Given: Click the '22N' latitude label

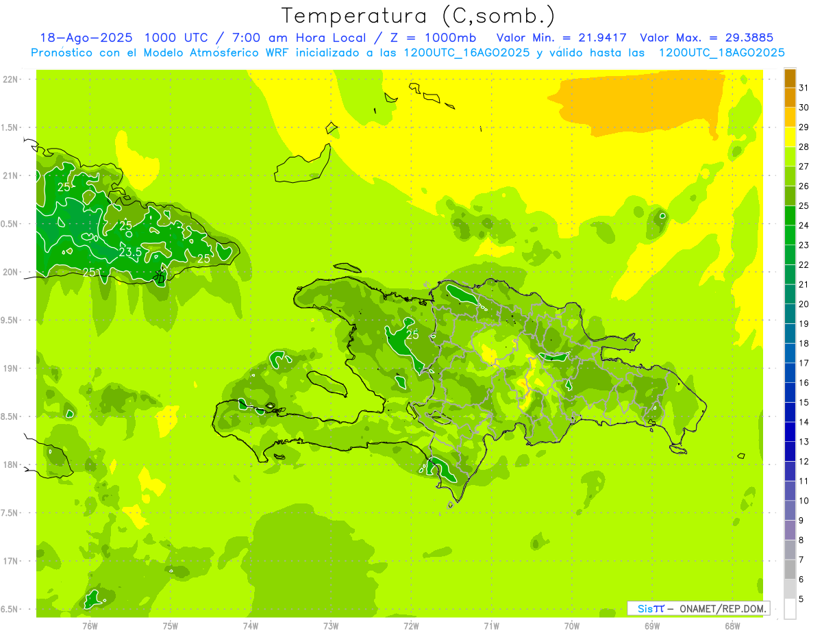Looking at the screenshot, I should [x=11, y=79].
